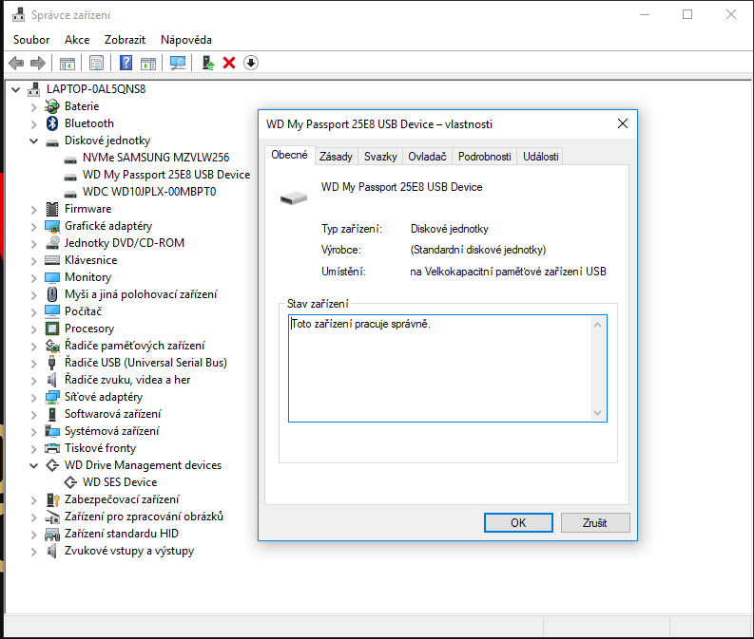The height and width of the screenshot is (639, 754).
Task: Switch to the Ovladač tab
Action: pyautogui.click(x=427, y=157)
